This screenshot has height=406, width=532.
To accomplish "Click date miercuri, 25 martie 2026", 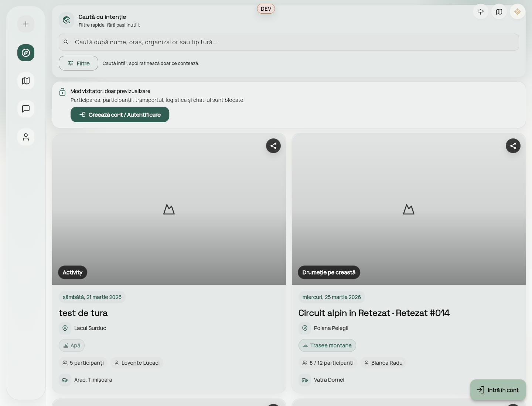I will click(x=332, y=297).
